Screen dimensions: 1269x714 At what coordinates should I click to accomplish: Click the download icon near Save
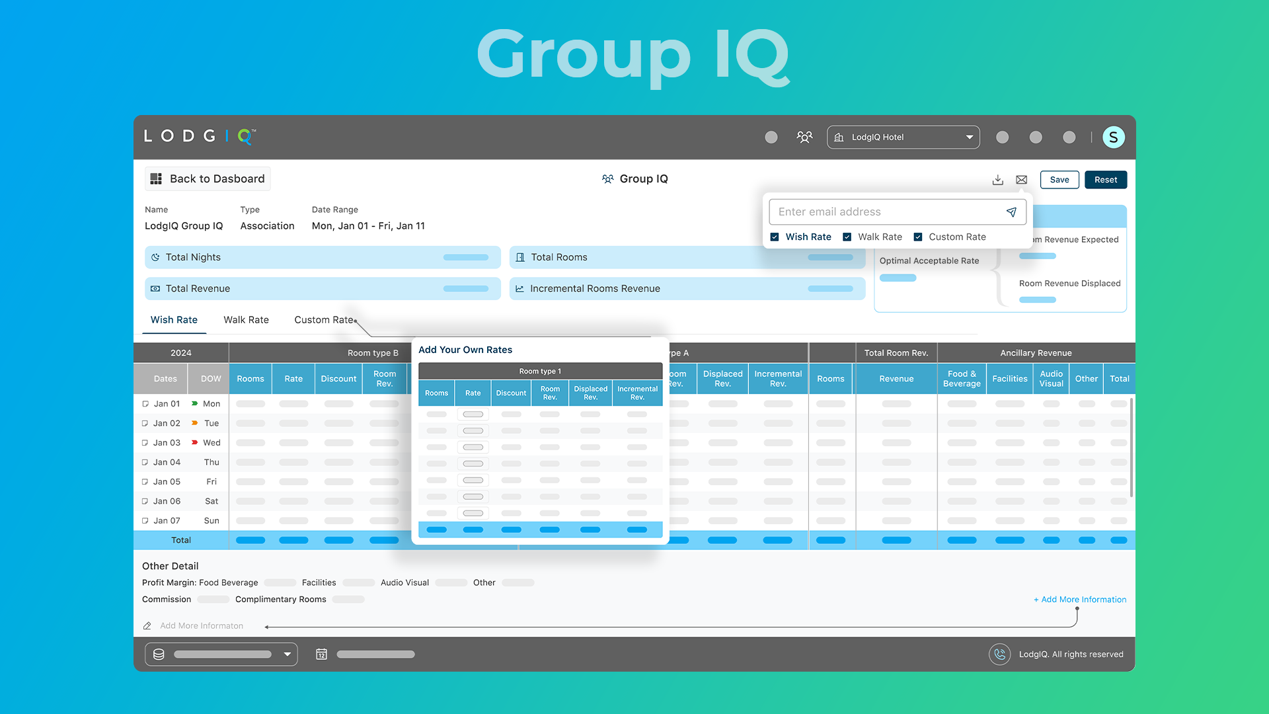998,180
